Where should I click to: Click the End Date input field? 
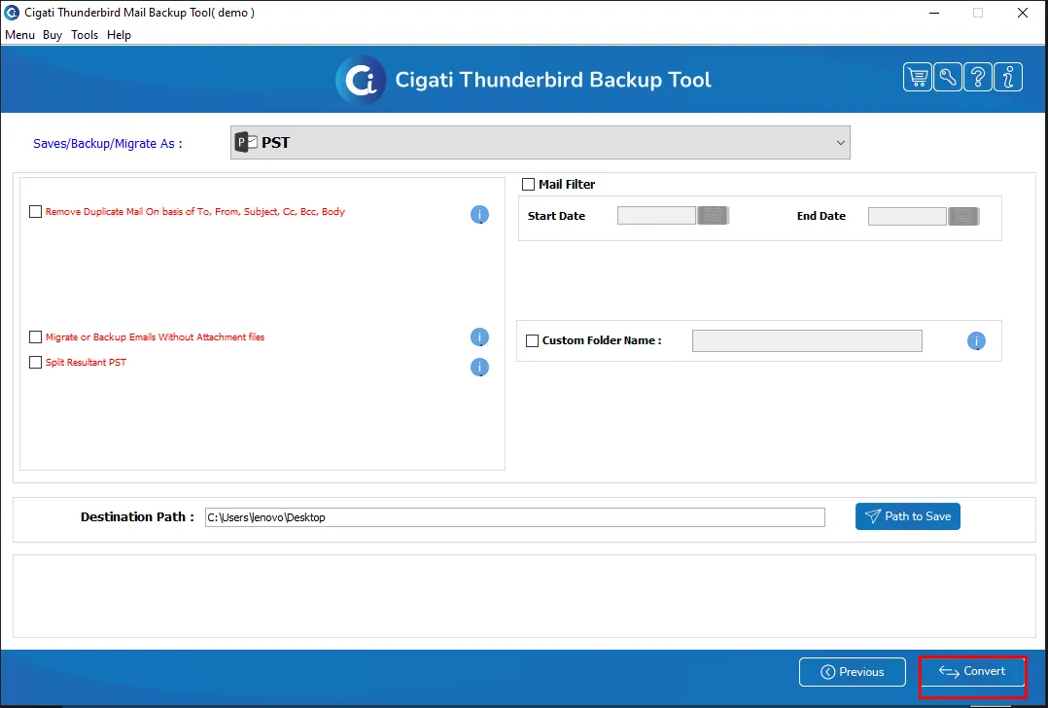[907, 216]
